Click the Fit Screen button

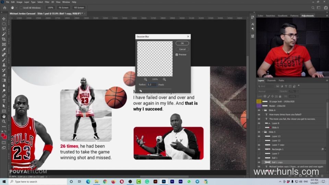pyautogui.click(x=63, y=8)
